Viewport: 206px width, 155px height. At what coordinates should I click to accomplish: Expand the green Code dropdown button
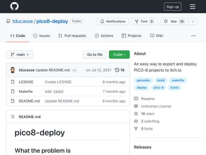[119, 55]
